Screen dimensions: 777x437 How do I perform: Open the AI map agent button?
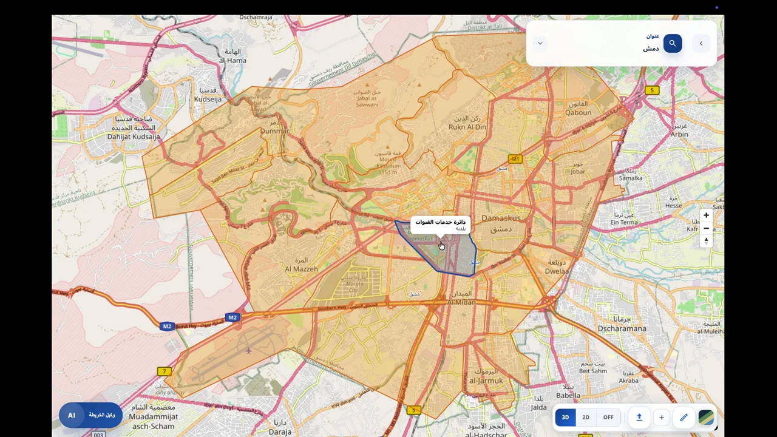[90, 415]
